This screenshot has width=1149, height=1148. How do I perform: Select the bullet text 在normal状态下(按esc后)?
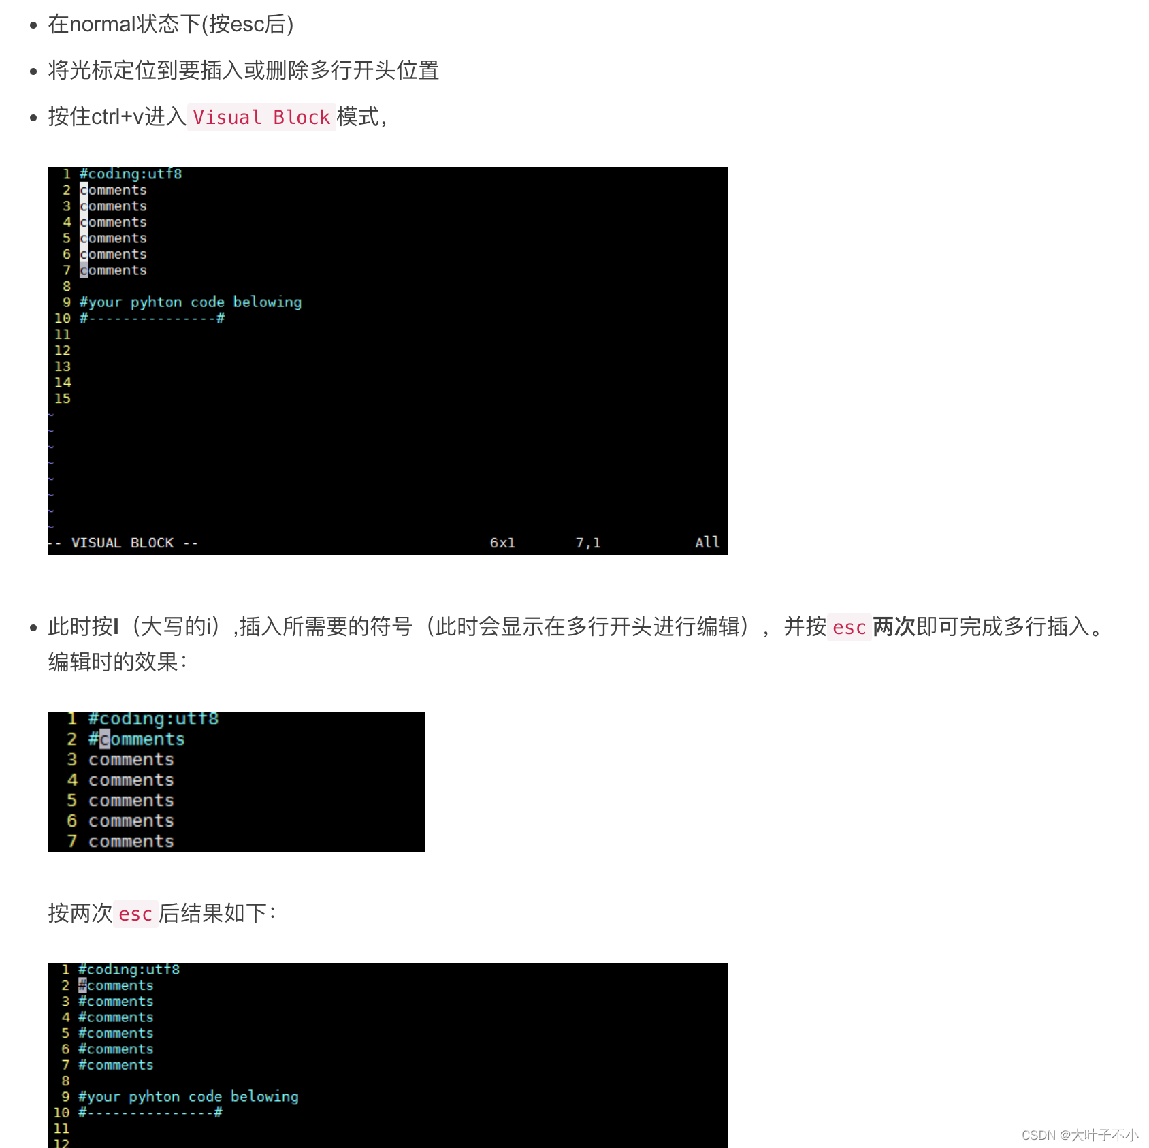click(169, 25)
